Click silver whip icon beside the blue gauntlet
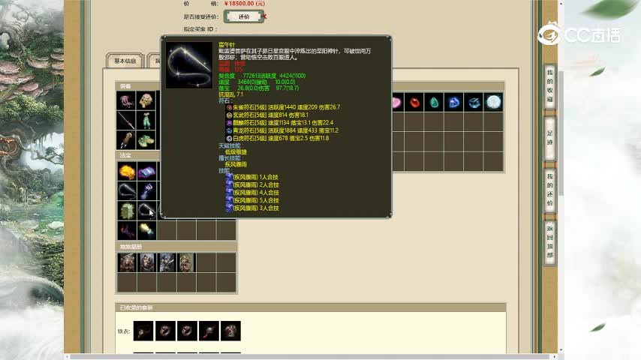 pos(127,191)
